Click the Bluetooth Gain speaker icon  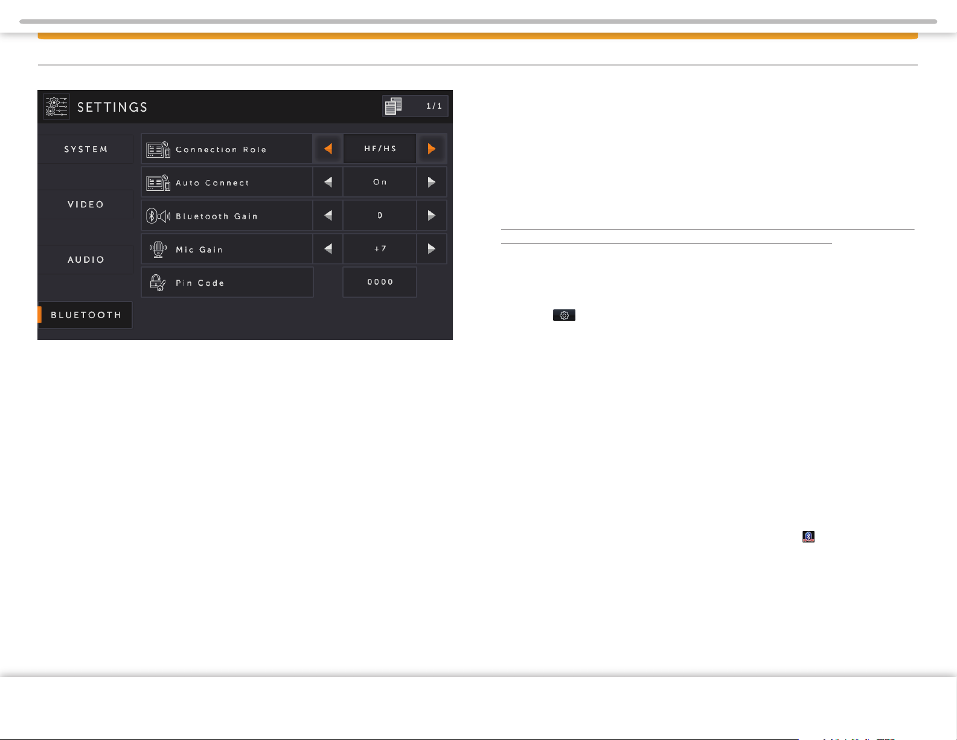click(158, 216)
